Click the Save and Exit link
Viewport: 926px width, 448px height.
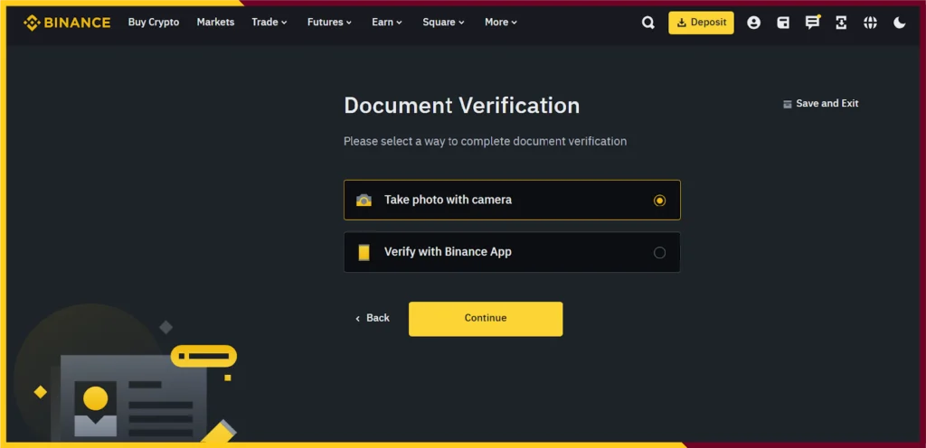820,104
